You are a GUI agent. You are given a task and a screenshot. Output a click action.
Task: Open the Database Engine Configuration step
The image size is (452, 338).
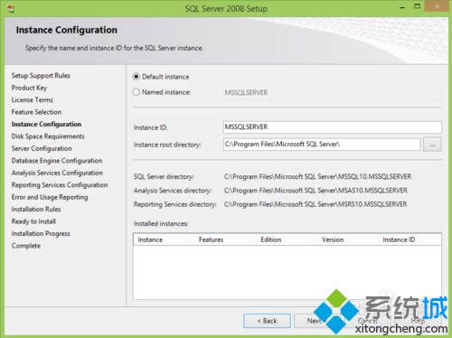pyautogui.click(x=57, y=161)
